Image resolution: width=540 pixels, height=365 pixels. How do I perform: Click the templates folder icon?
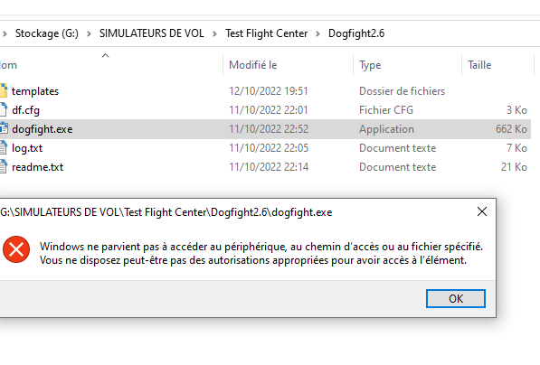4,91
